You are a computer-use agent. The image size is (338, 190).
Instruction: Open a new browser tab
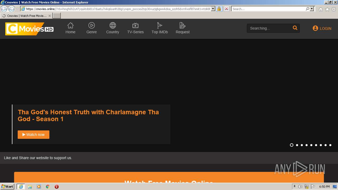pos(57,16)
